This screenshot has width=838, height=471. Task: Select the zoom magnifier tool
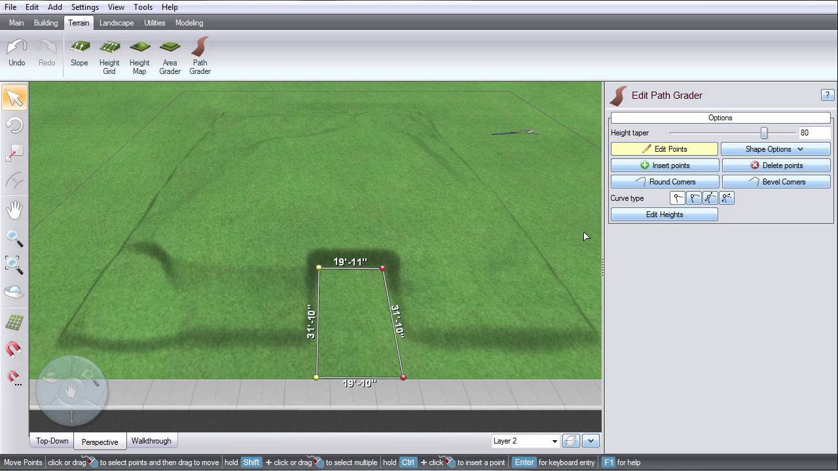coord(14,238)
